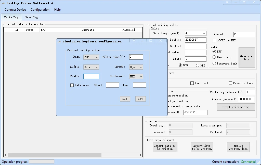This screenshot has height=165, width=261.
Task: Expand the OutFormat dropdown
Action: pyautogui.click(x=136, y=76)
